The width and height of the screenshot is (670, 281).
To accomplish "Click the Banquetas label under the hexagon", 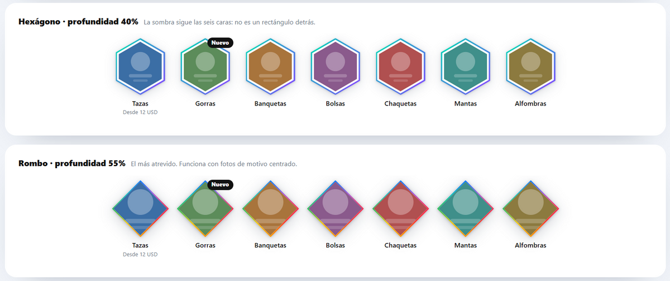I will (x=270, y=103).
